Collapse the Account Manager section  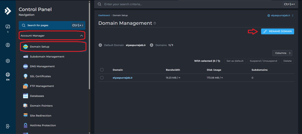(81, 36)
